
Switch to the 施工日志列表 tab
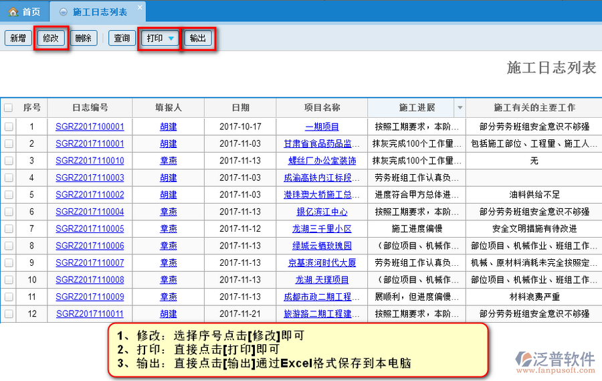point(99,12)
